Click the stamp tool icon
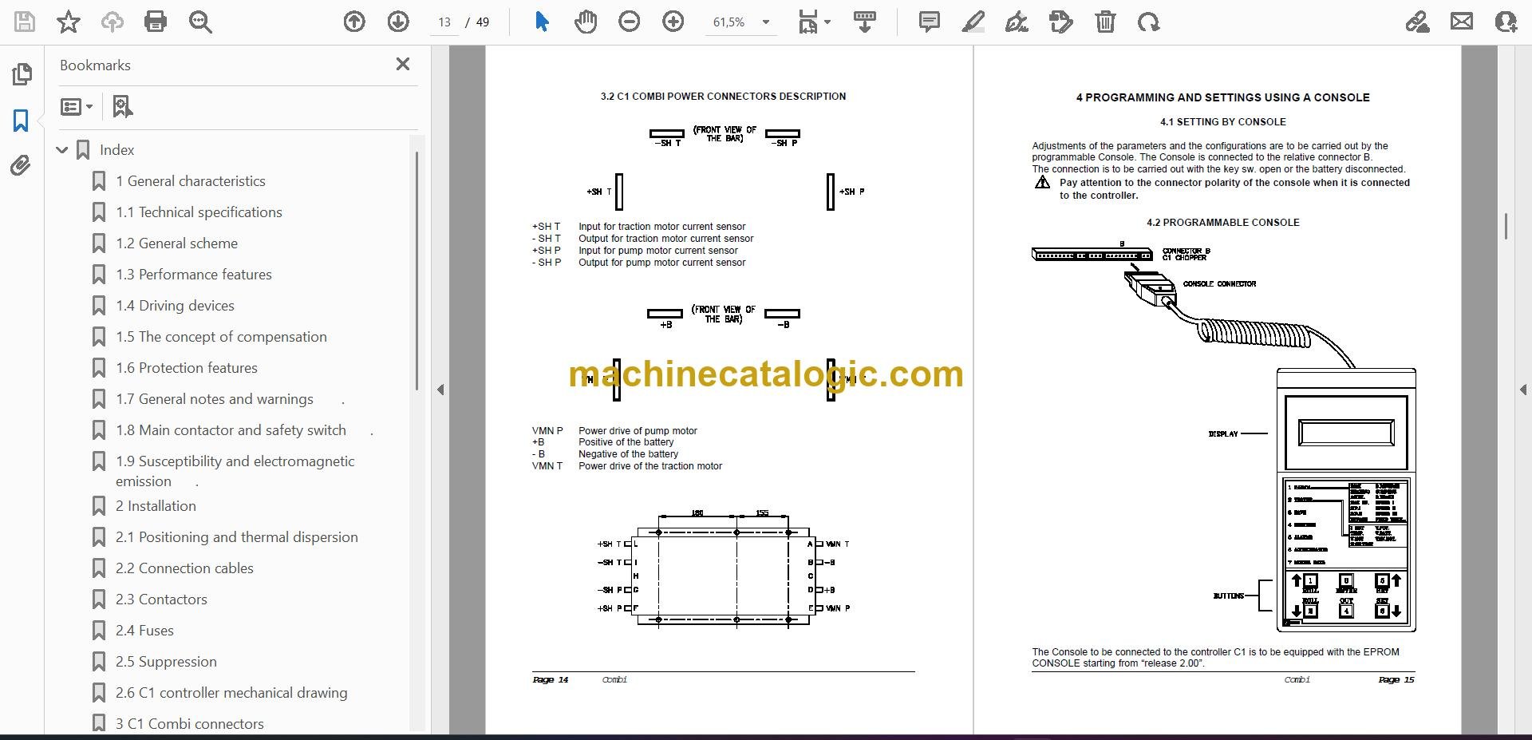 coord(1061,22)
